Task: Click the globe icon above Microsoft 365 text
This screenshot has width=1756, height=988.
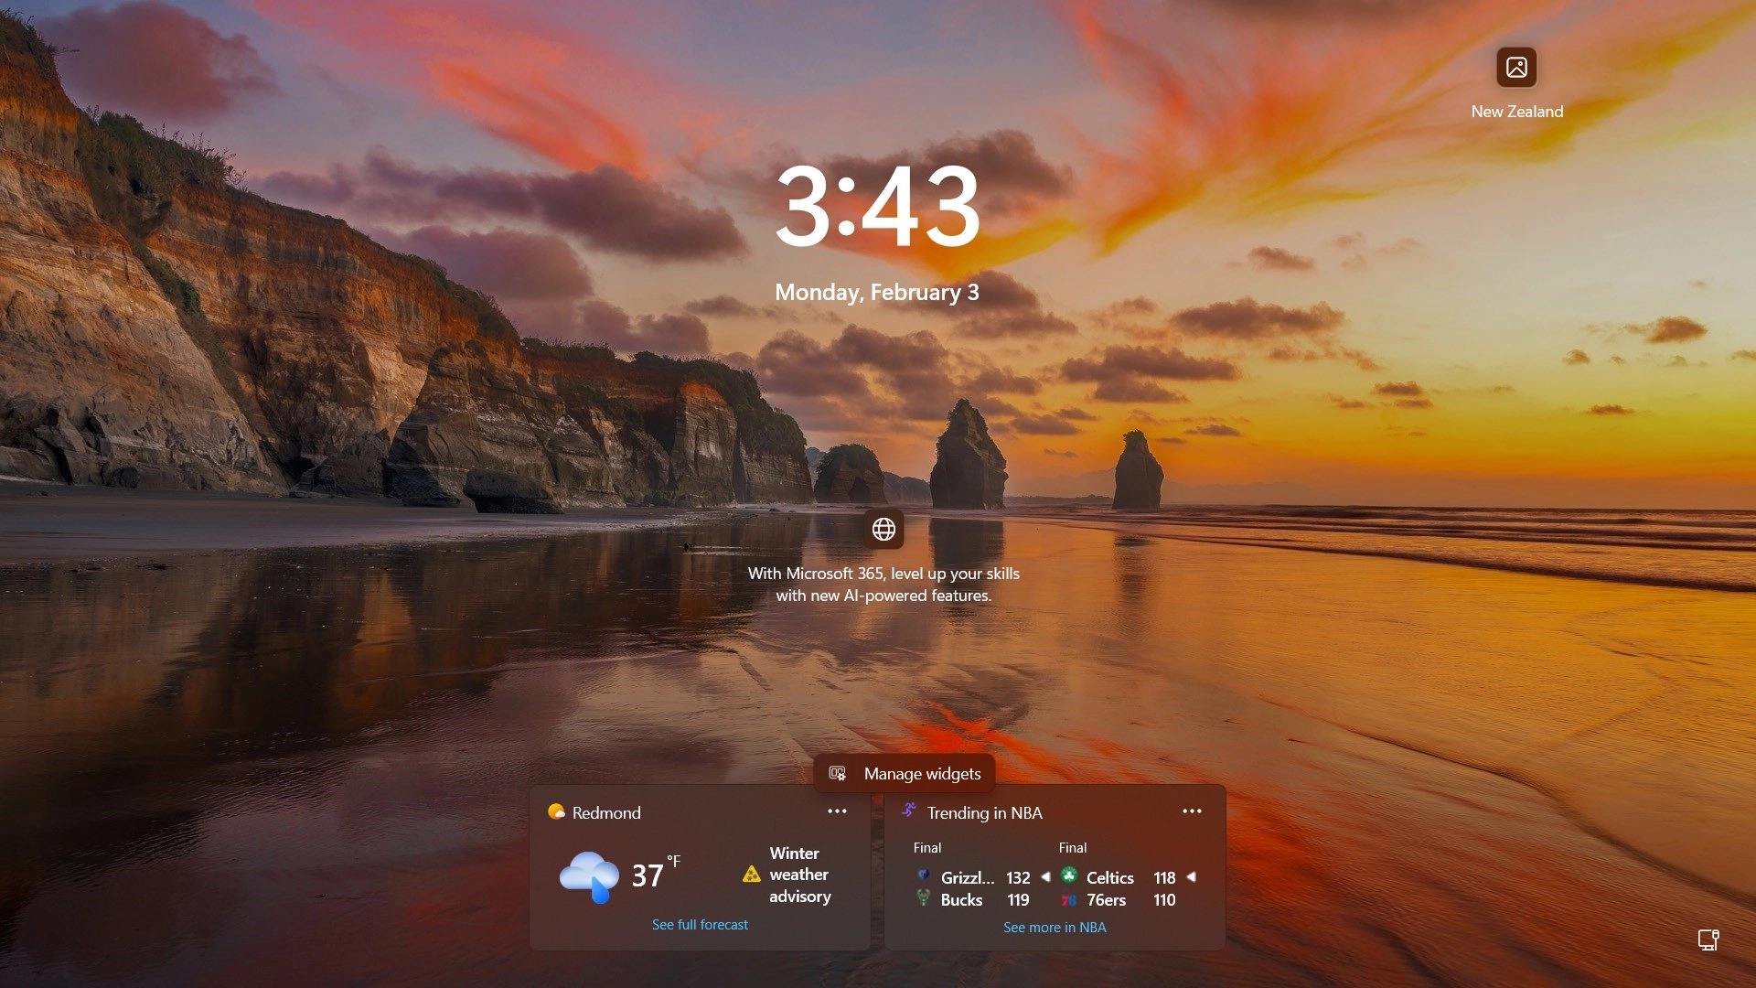Action: (883, 529)
